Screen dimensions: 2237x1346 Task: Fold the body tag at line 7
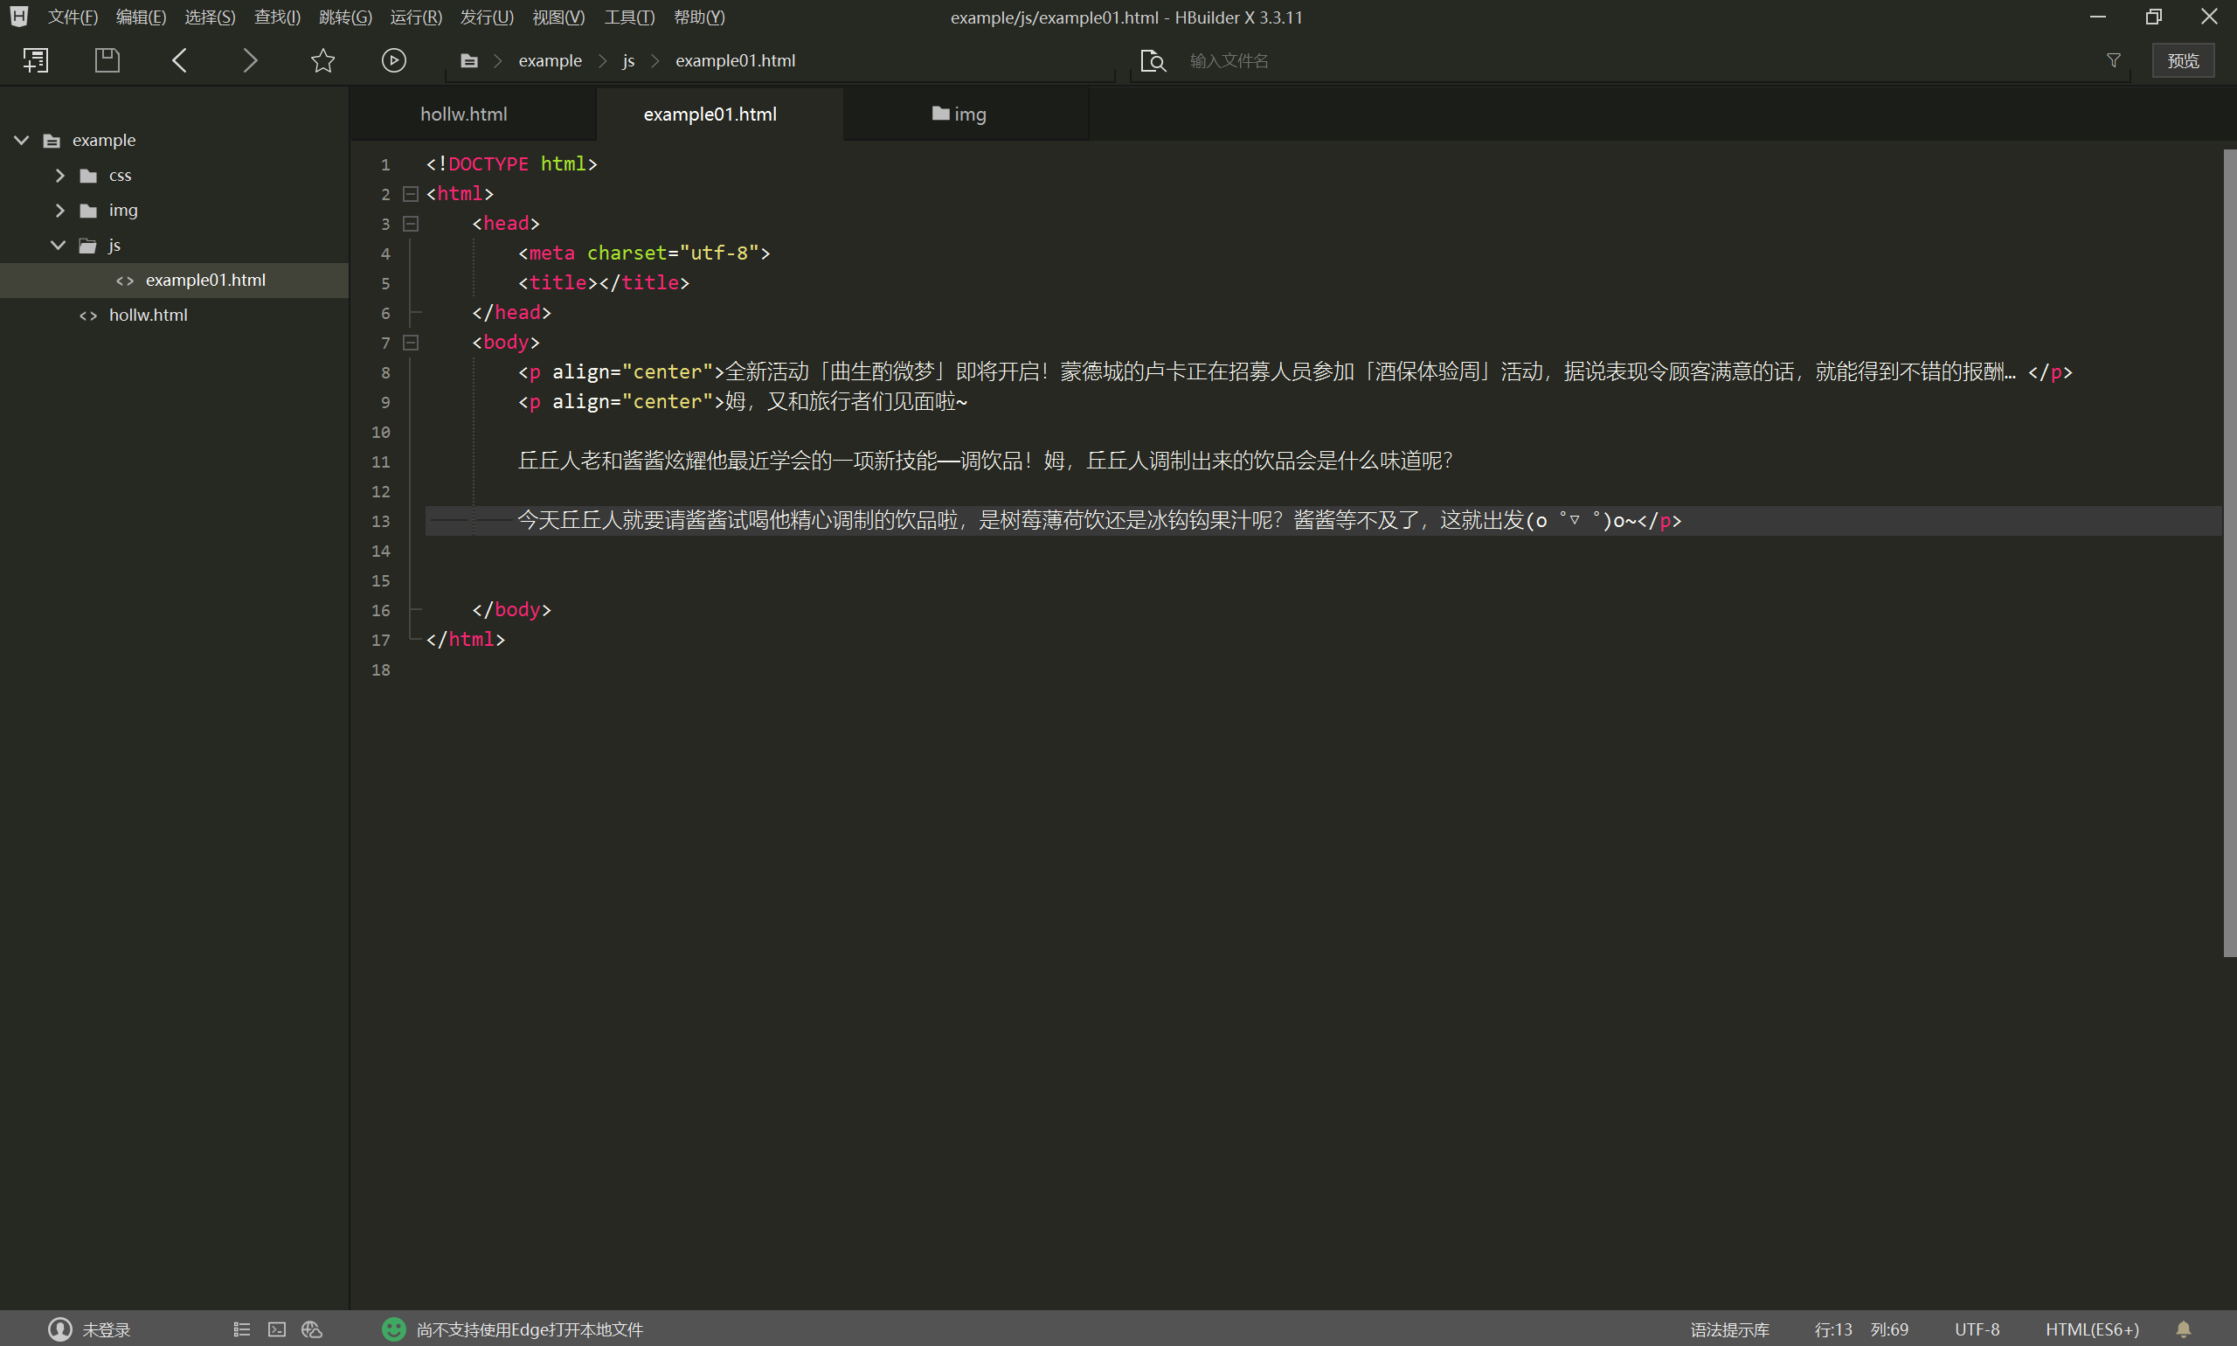(411, 343)
